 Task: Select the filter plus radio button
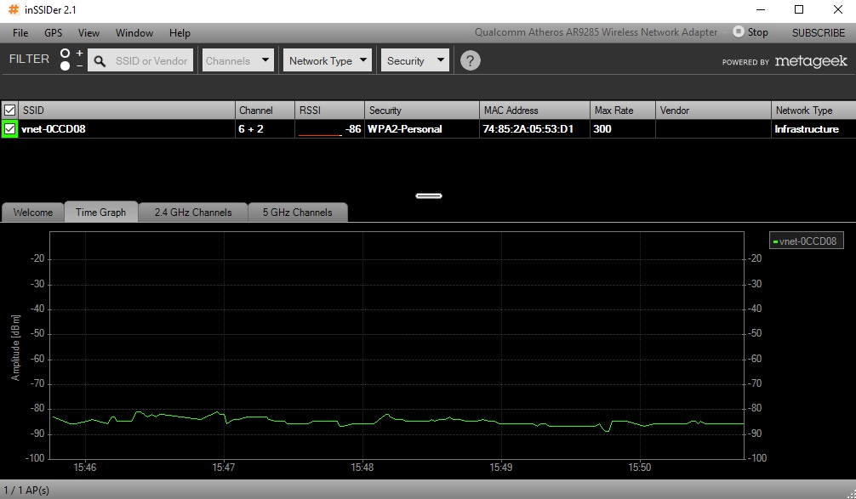pyautogui.click(x=65, y=53)
